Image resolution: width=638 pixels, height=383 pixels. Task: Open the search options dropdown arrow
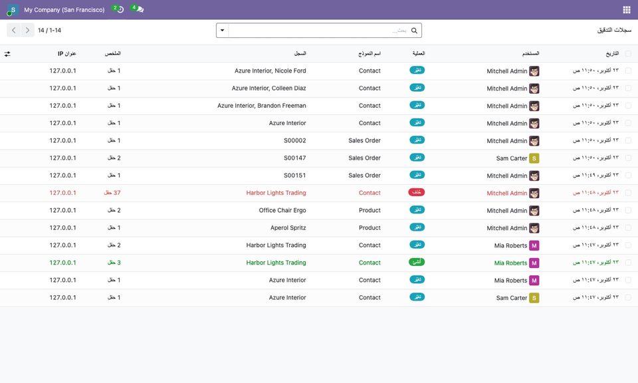(223, 31)
